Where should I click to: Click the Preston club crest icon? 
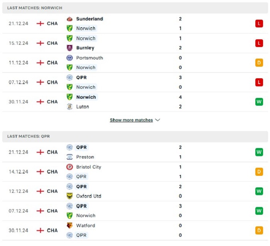pos(69,157)
